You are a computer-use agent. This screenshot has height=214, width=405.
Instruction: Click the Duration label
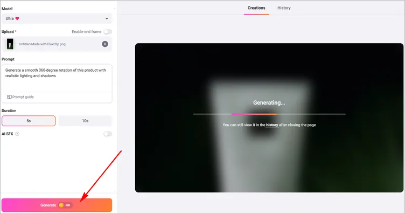click(x=9, y=111)
